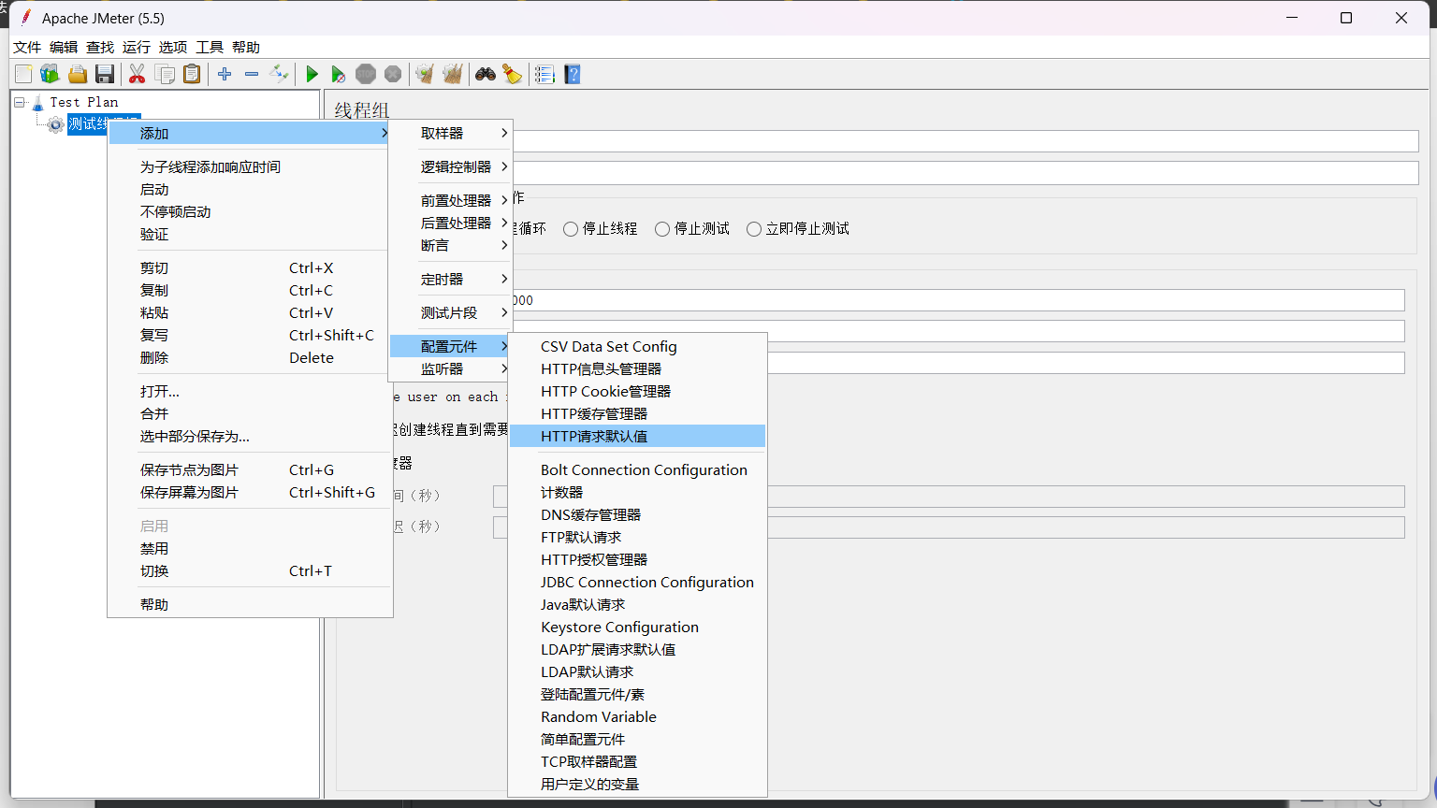The width and height of the screenshot is (1437, 808).
Task: Create a new test plan via toolbar icon
Action: 23,74
